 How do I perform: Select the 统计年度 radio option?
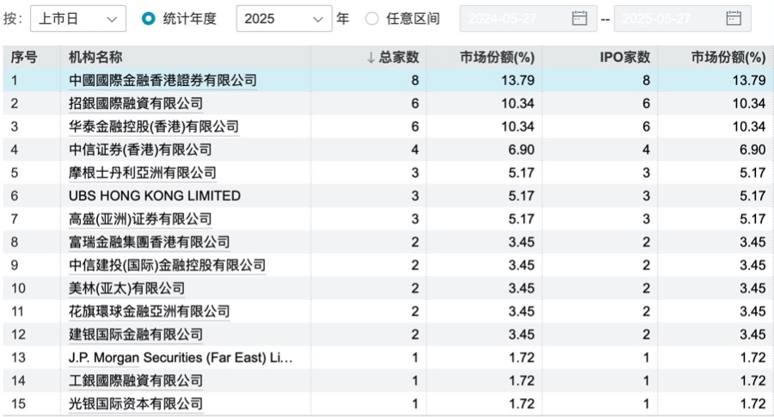click(148, 19)
